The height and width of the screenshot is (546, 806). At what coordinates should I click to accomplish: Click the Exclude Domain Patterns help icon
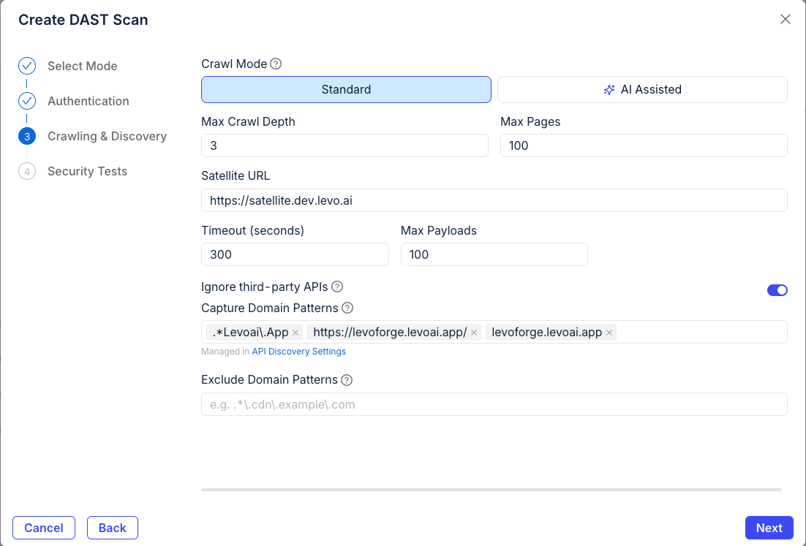347,380
